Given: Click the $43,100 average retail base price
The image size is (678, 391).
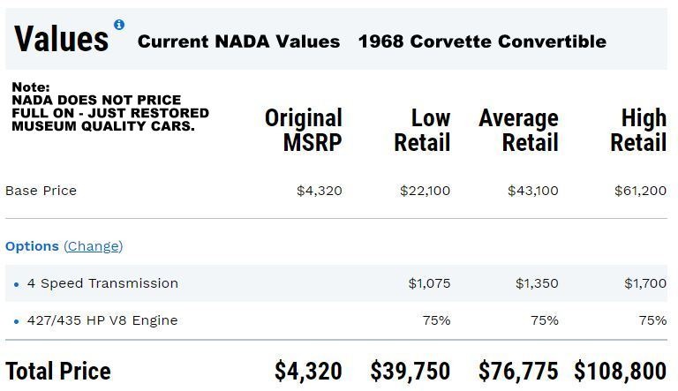Looking at the screenshot, I should (x=532, y=191).
